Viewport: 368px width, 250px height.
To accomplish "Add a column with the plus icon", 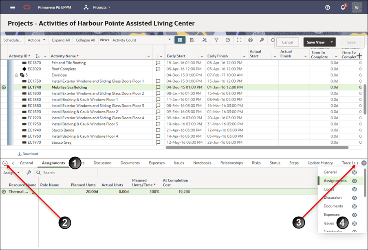I will (359, 56).
